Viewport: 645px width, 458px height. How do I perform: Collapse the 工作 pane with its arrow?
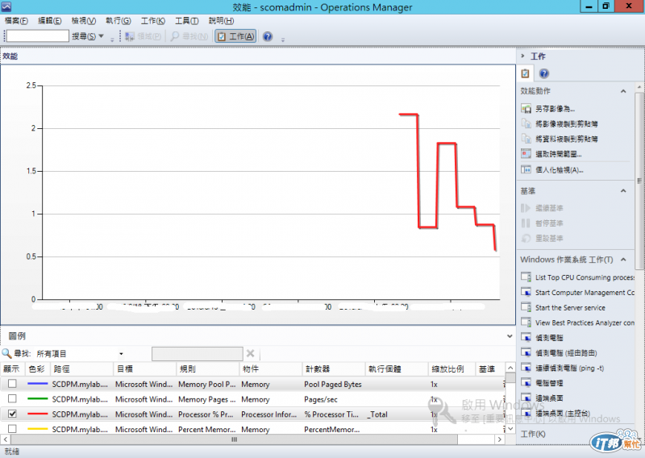(x=522, y=56)
